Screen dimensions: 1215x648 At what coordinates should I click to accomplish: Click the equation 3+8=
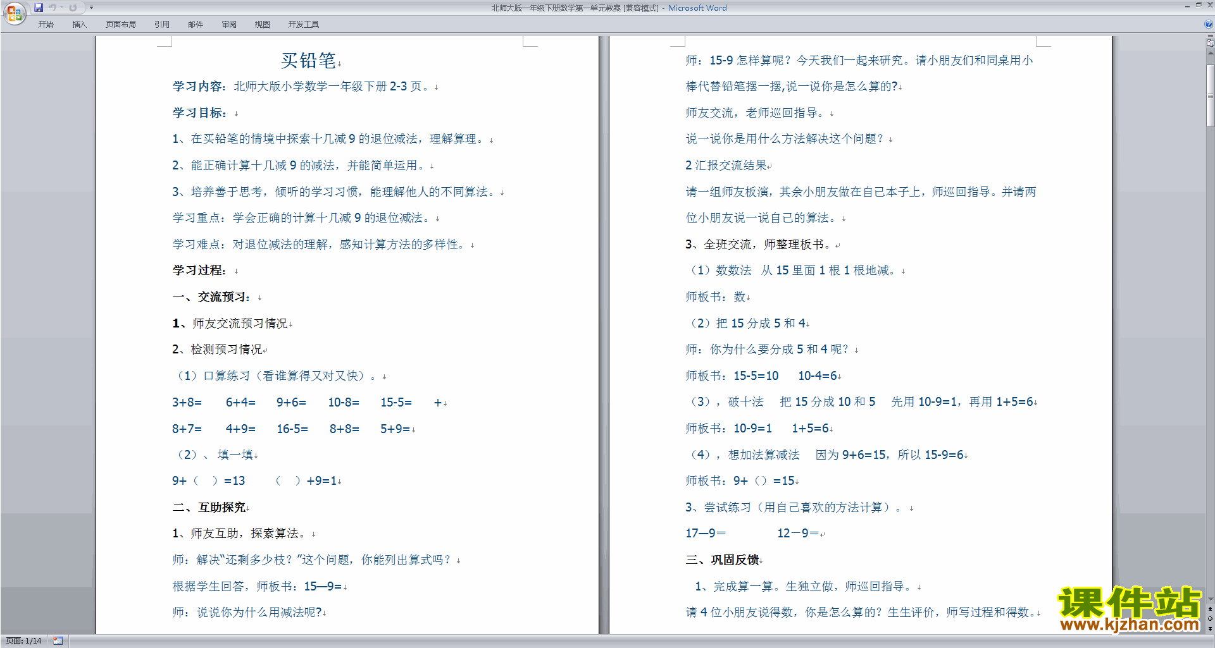click(x=187, y=403)
